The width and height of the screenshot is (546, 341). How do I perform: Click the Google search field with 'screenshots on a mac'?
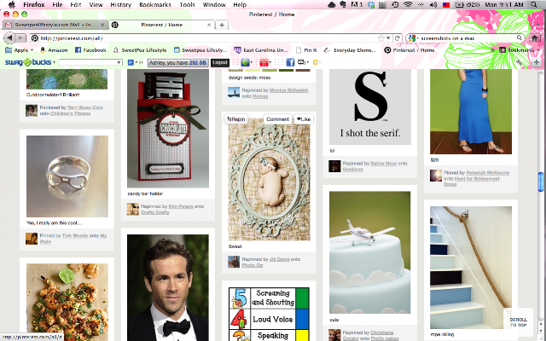(468, 38)
